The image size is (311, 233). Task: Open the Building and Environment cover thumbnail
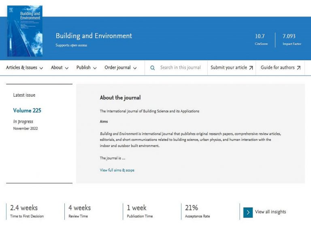click(x=25, y=31)
